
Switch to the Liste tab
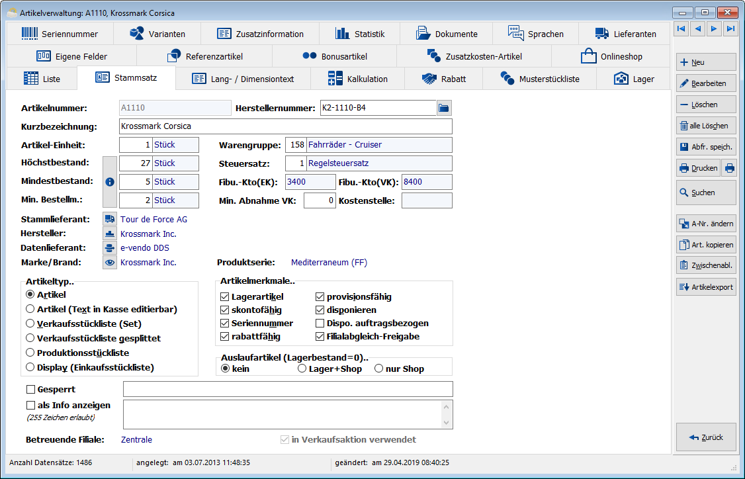point(42,79)
